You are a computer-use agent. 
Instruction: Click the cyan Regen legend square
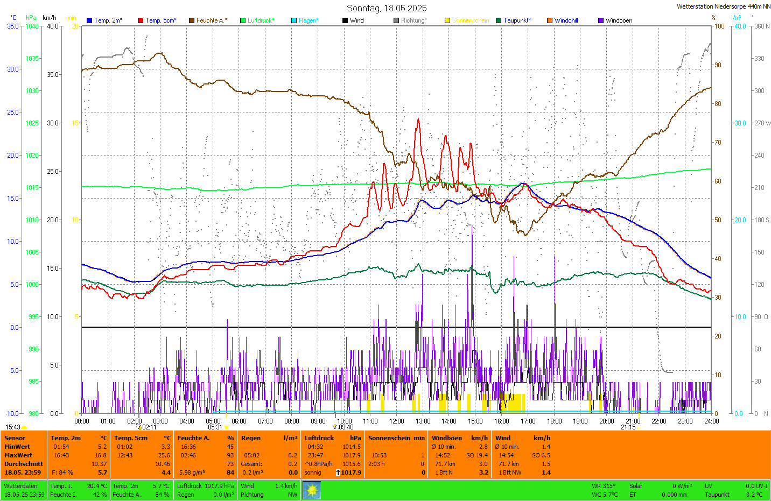[294, 20]
